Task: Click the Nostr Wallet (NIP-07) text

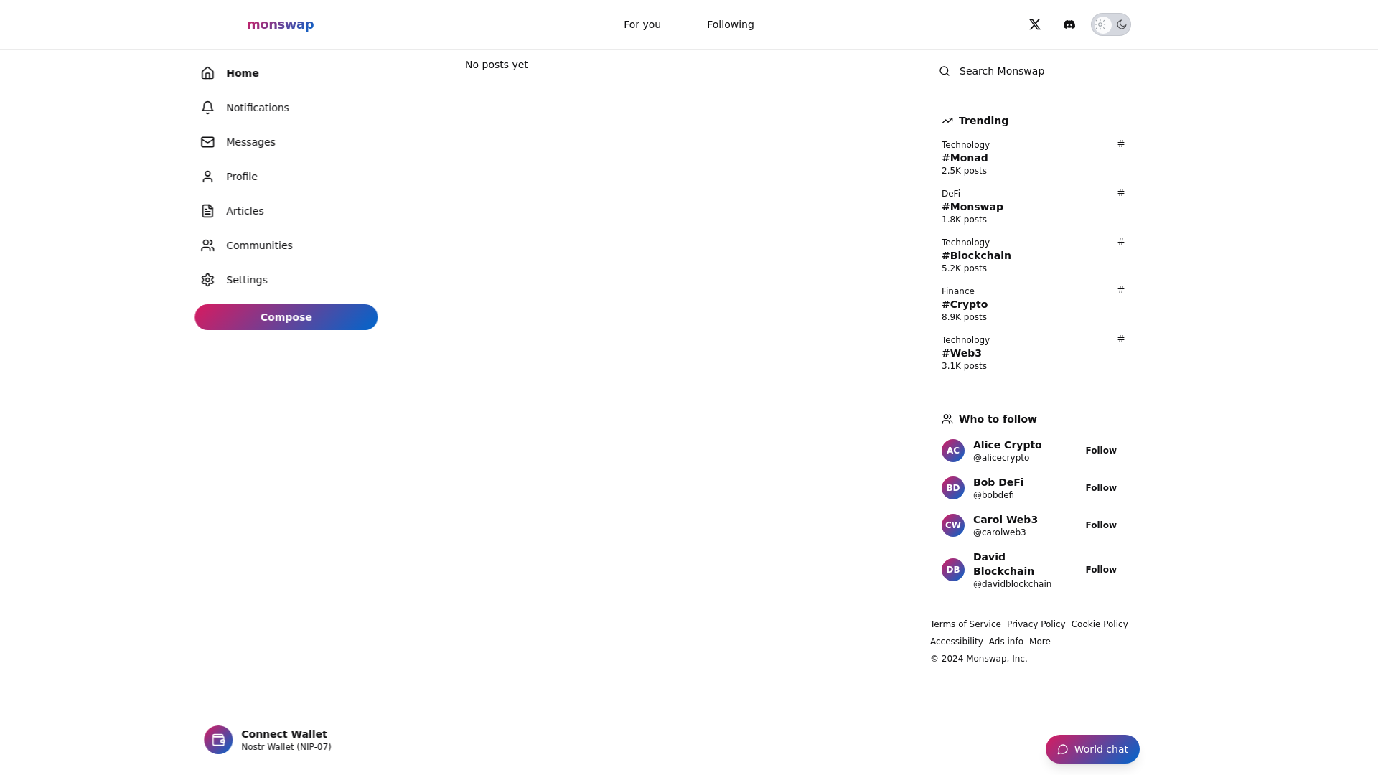Action: point(286,747)
